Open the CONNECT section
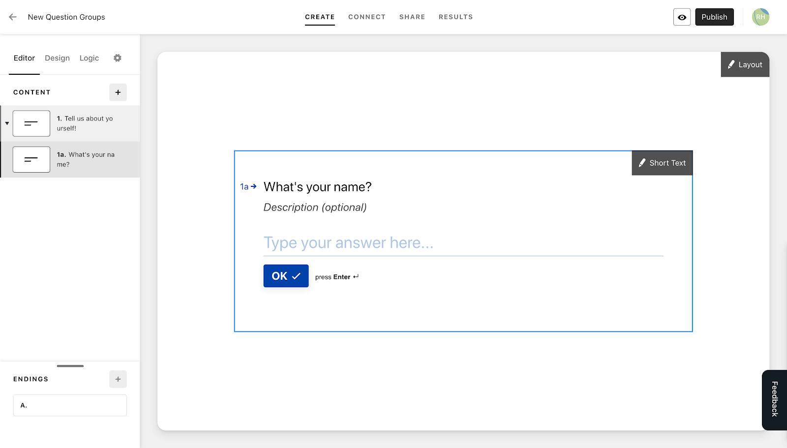787x448 pixels. [367, 17]
